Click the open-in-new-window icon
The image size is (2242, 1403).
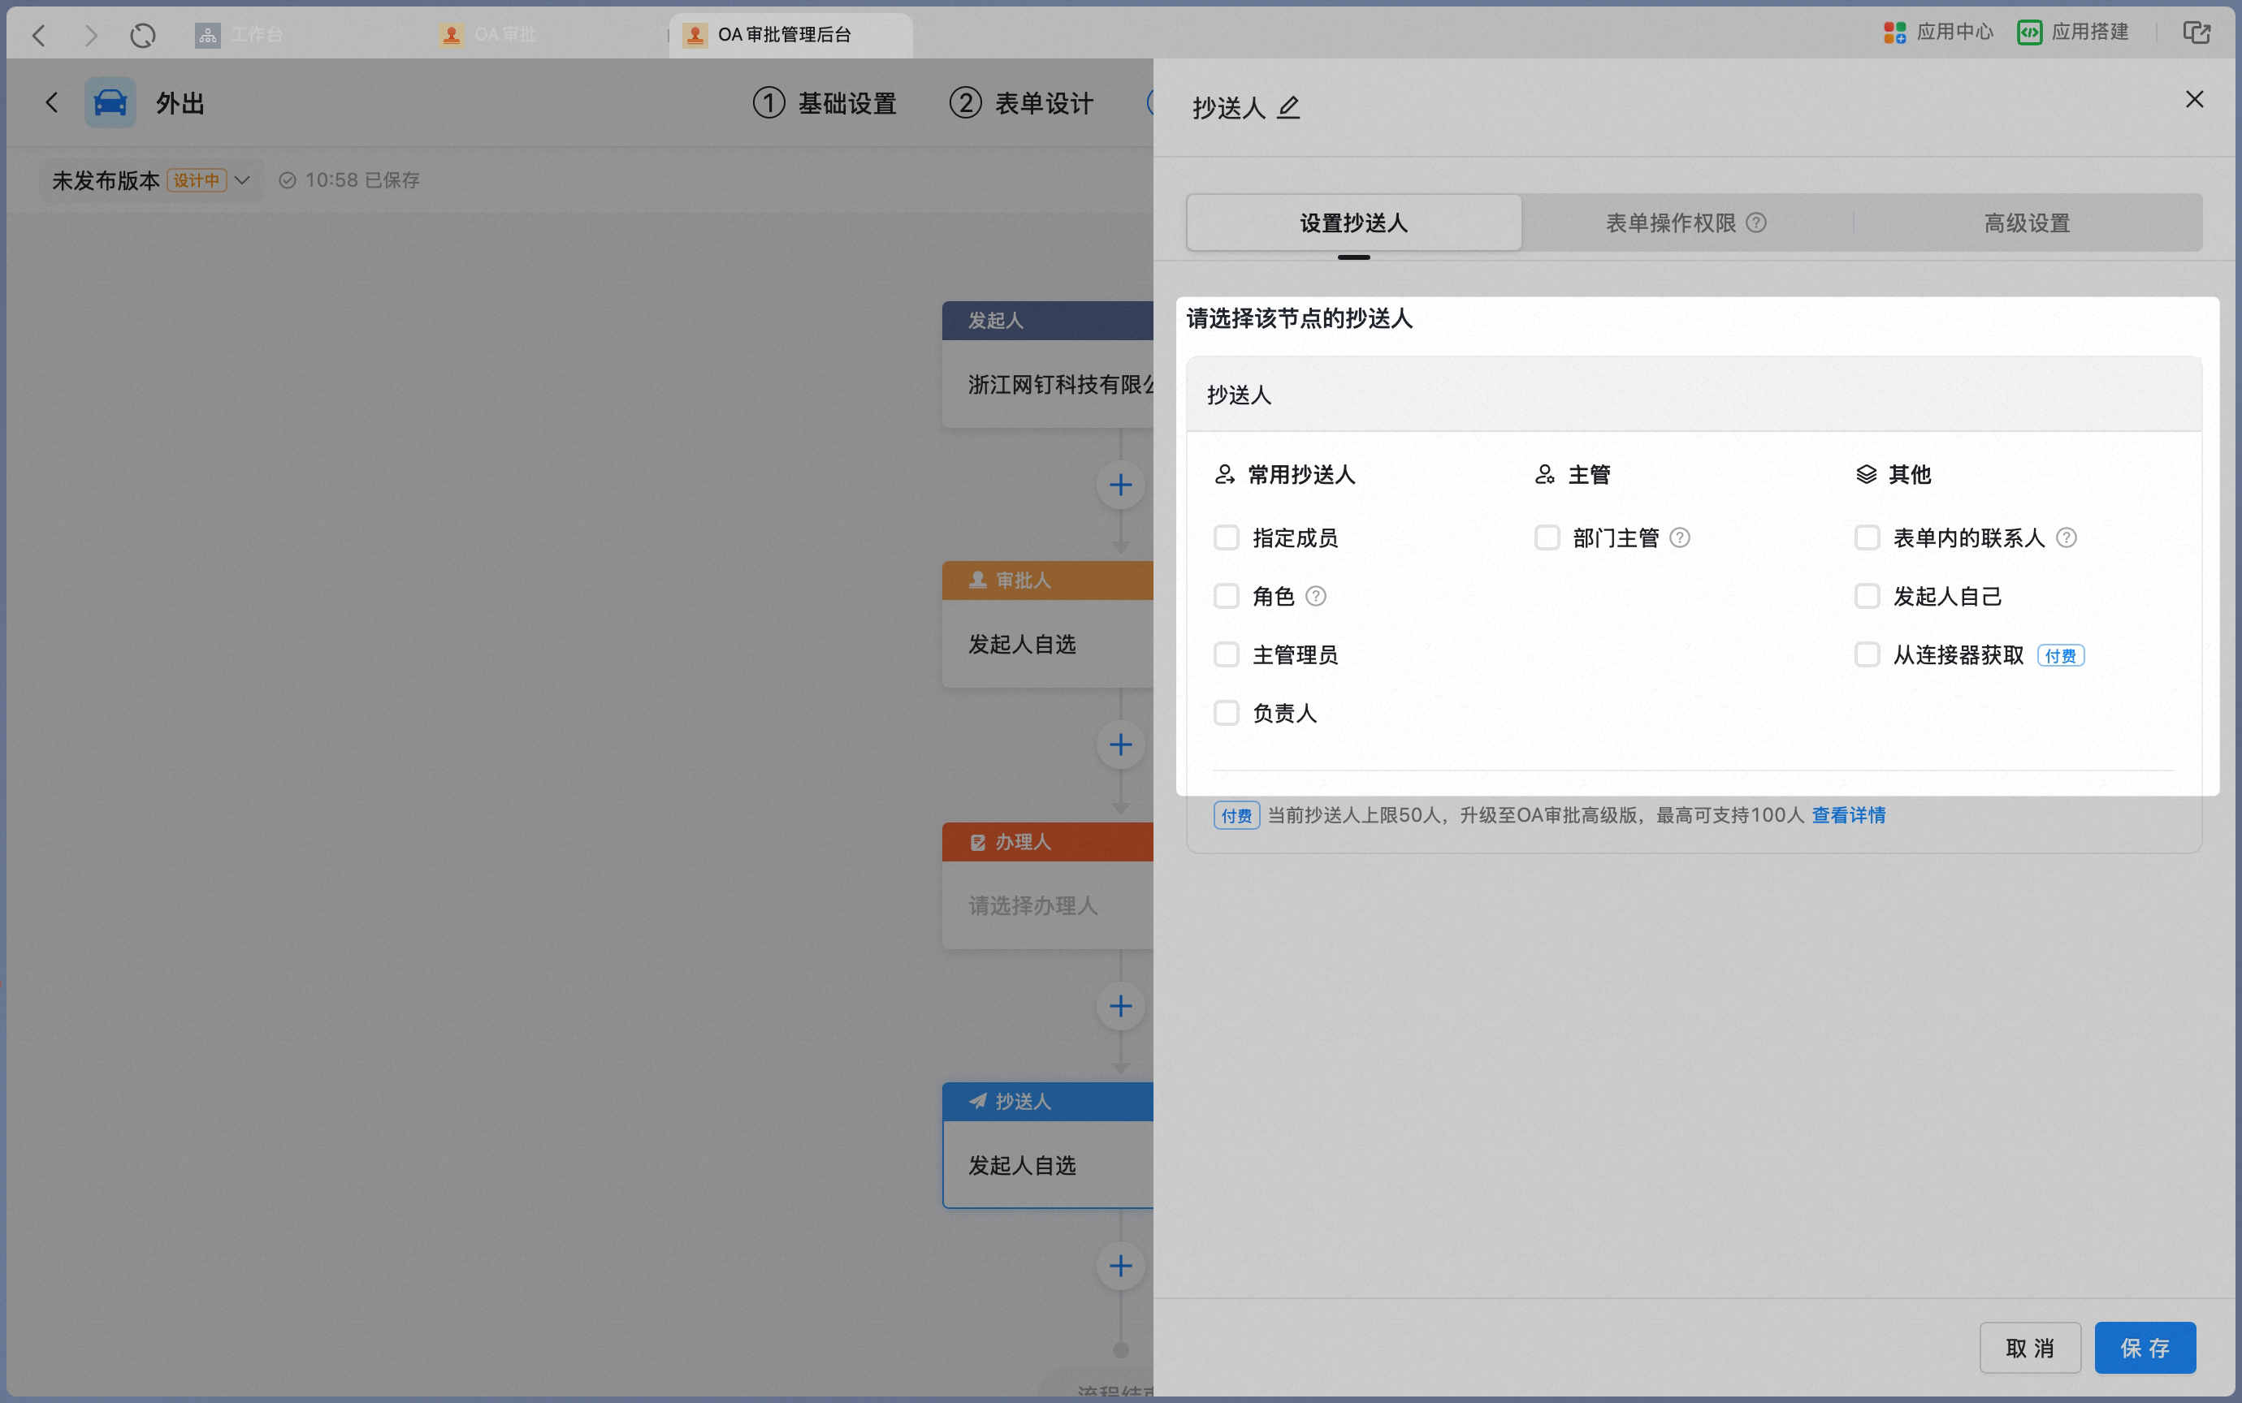tap(2196, 32)
